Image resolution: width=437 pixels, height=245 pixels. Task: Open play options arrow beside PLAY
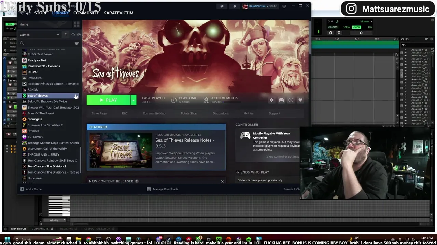pos(133,100)
